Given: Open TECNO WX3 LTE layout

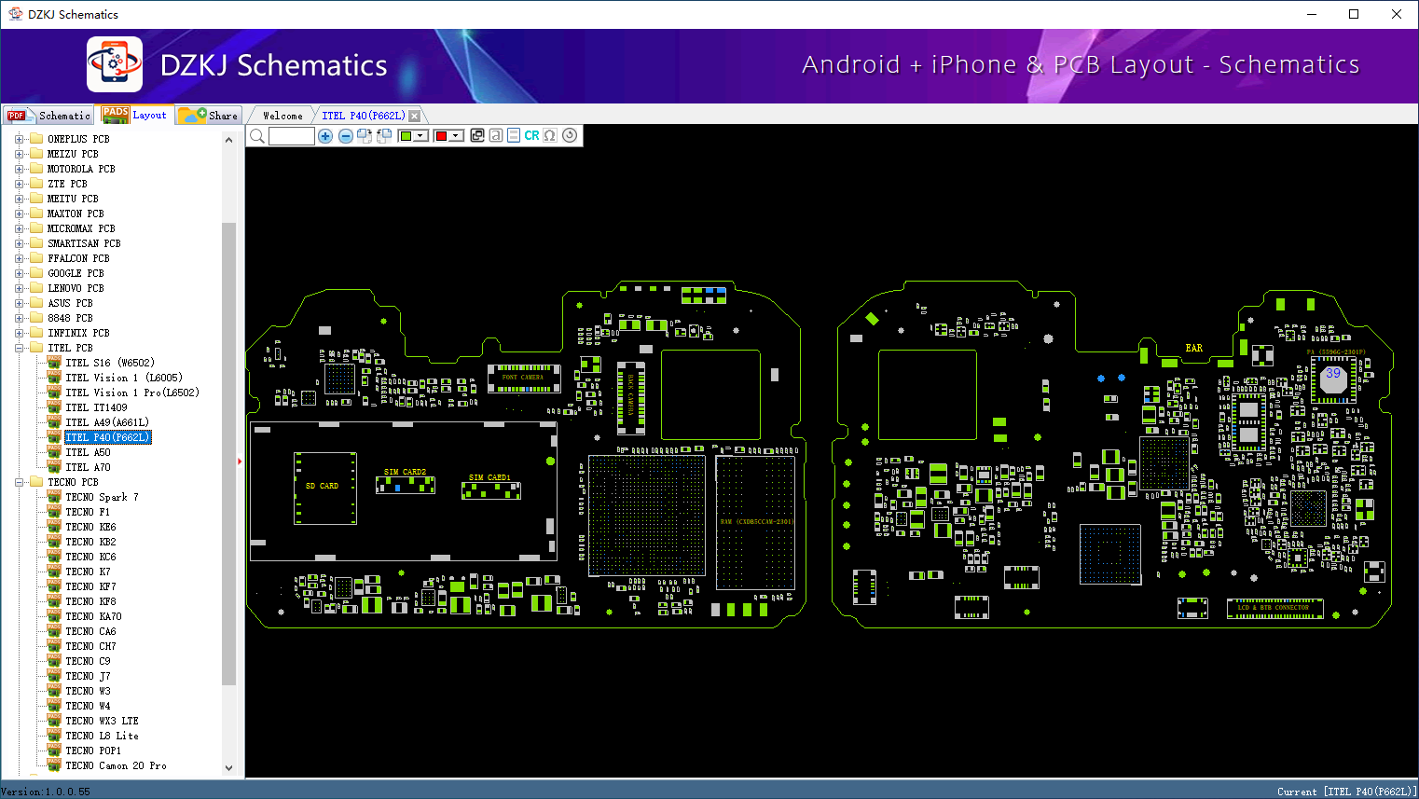Looking at the screenshot, I should click(x=102, y=721).
